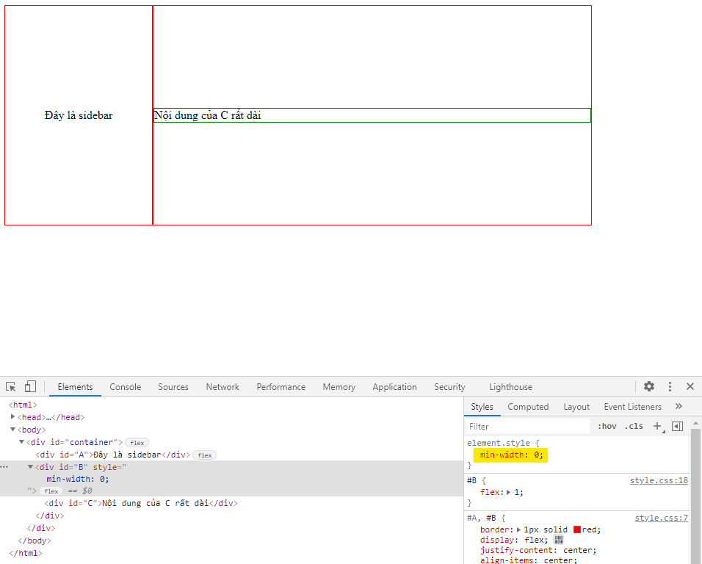Open the Lighthouse tab
702x564 pixels.
pos(511,387)
